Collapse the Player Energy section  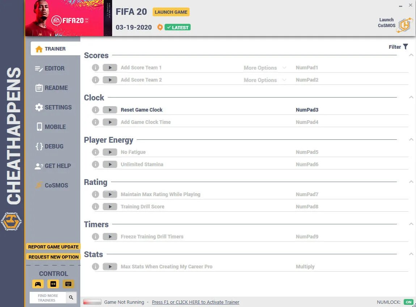pos(411,139)
